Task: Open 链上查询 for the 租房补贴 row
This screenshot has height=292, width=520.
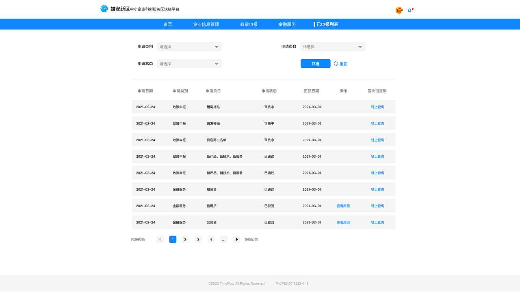Action: pos(377,107)
